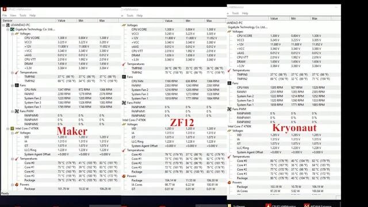368x207 pixels.
Task: Collapse CPU Temperatures section in Maker window
Action: point(13,159)
